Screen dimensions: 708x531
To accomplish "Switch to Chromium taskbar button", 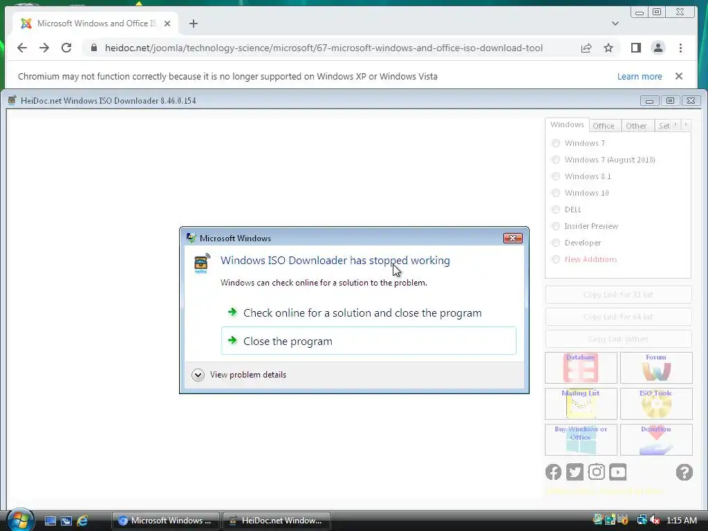I will tap(166, 521).
